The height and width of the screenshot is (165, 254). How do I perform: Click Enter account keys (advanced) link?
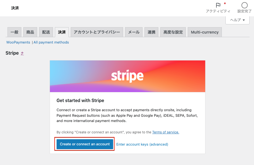[142, 144]
